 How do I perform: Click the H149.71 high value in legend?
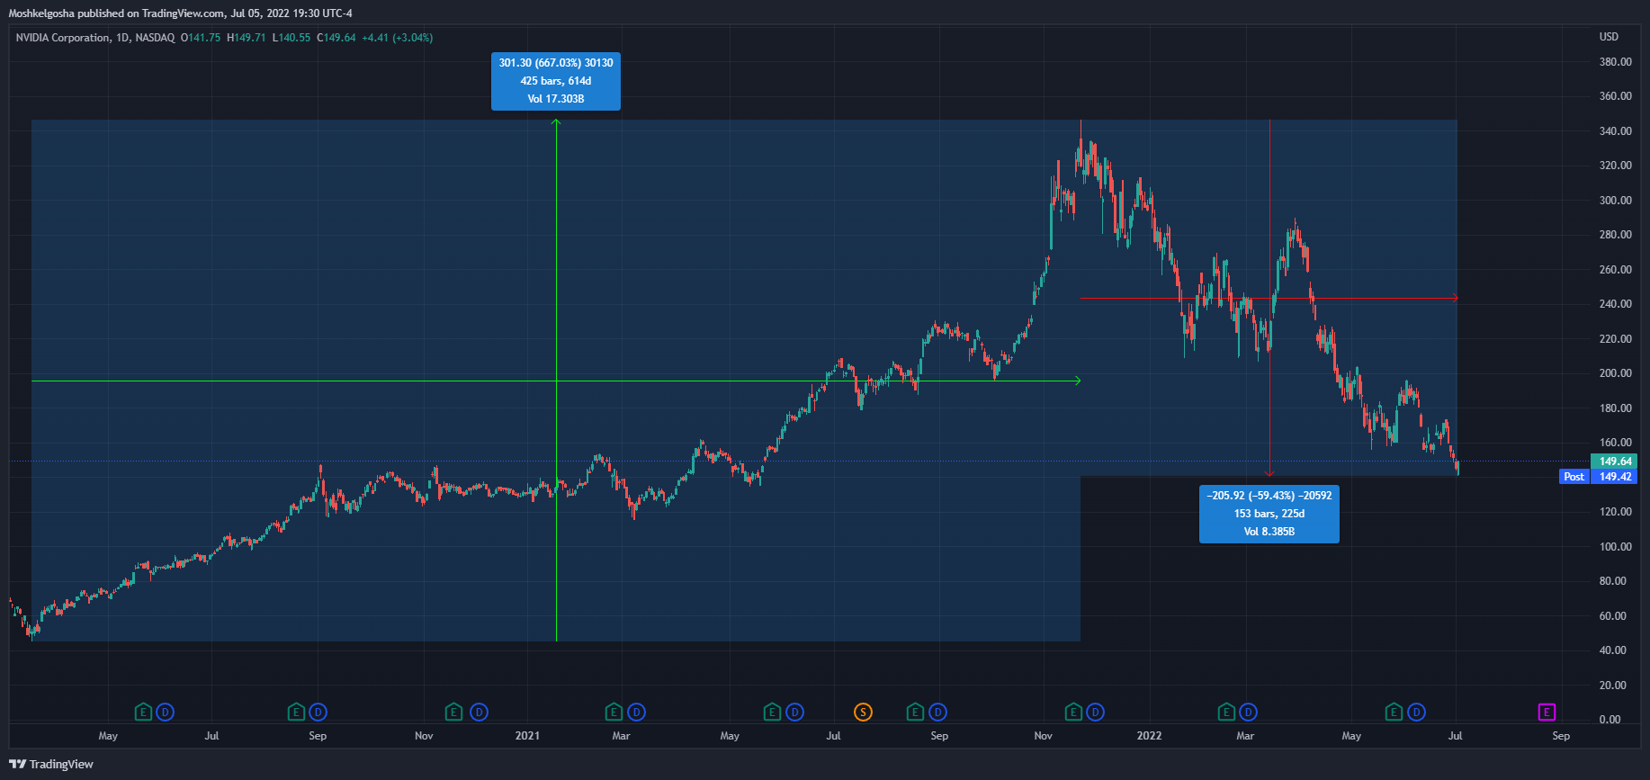pos(247,38)
